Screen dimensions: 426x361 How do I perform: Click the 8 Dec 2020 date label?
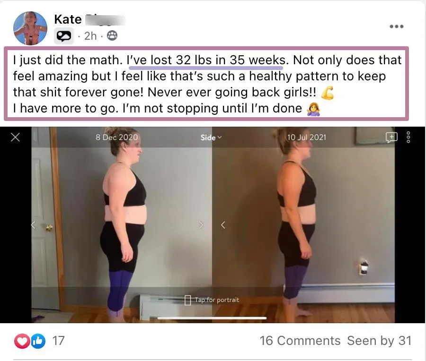(x=116, y=137)
